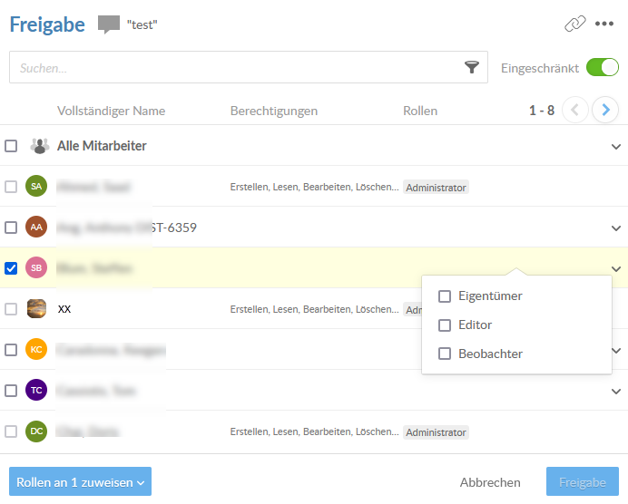Click permissions text in DC row
This screenshot has width=628, height=504.
pyautogui.click(x=314, y=431)
